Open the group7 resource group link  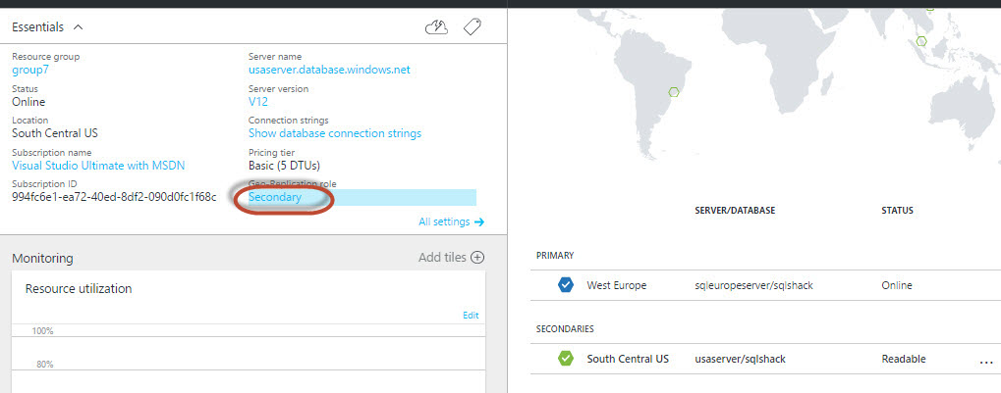[31, 70]
